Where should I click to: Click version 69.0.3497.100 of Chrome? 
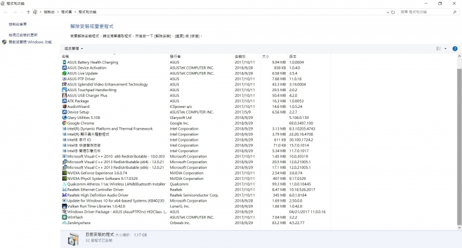tap(301, 123)
